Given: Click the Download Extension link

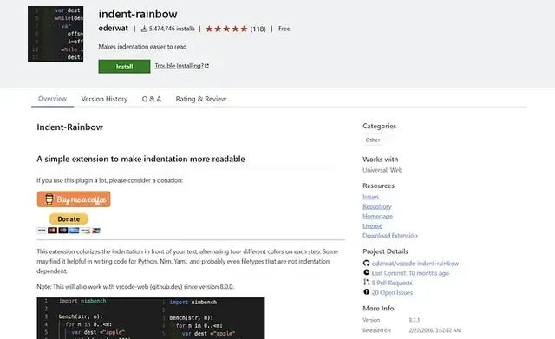Looking at the screenshot, I should pyautogui.click(x=390, y=236).
